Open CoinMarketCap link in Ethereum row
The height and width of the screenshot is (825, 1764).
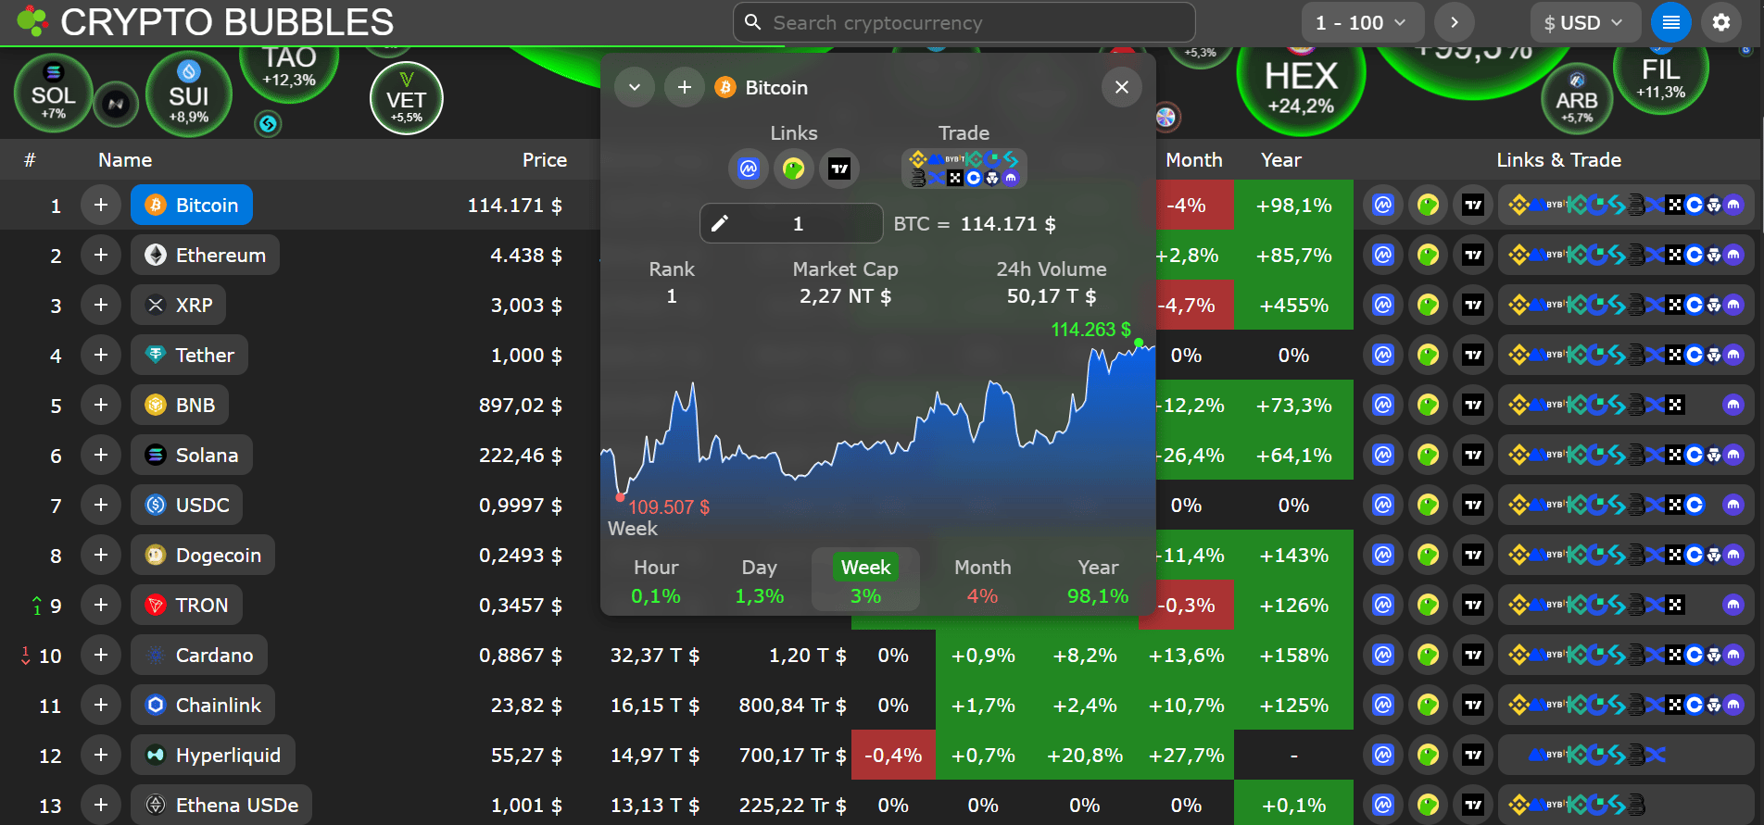(x=1383, y=256)
